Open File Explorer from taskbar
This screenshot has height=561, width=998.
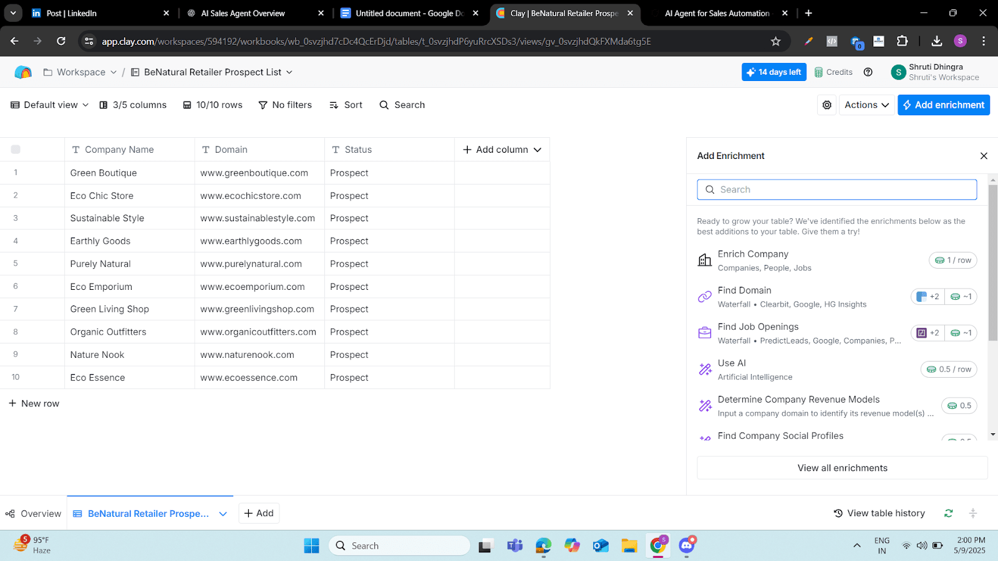(629, 546)
